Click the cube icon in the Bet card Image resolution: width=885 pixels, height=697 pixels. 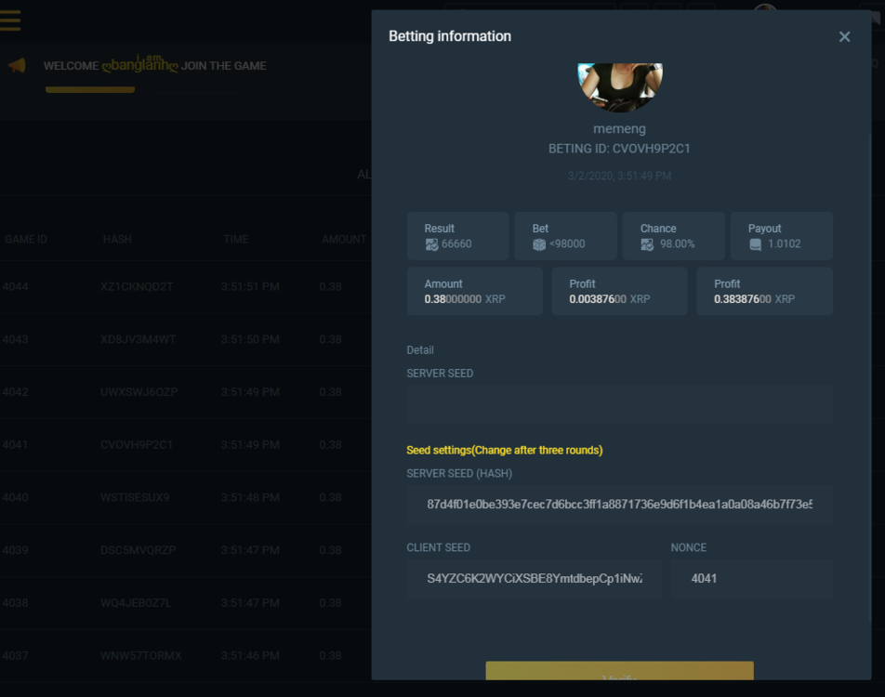pyautogui.click(x=539, y=243)
